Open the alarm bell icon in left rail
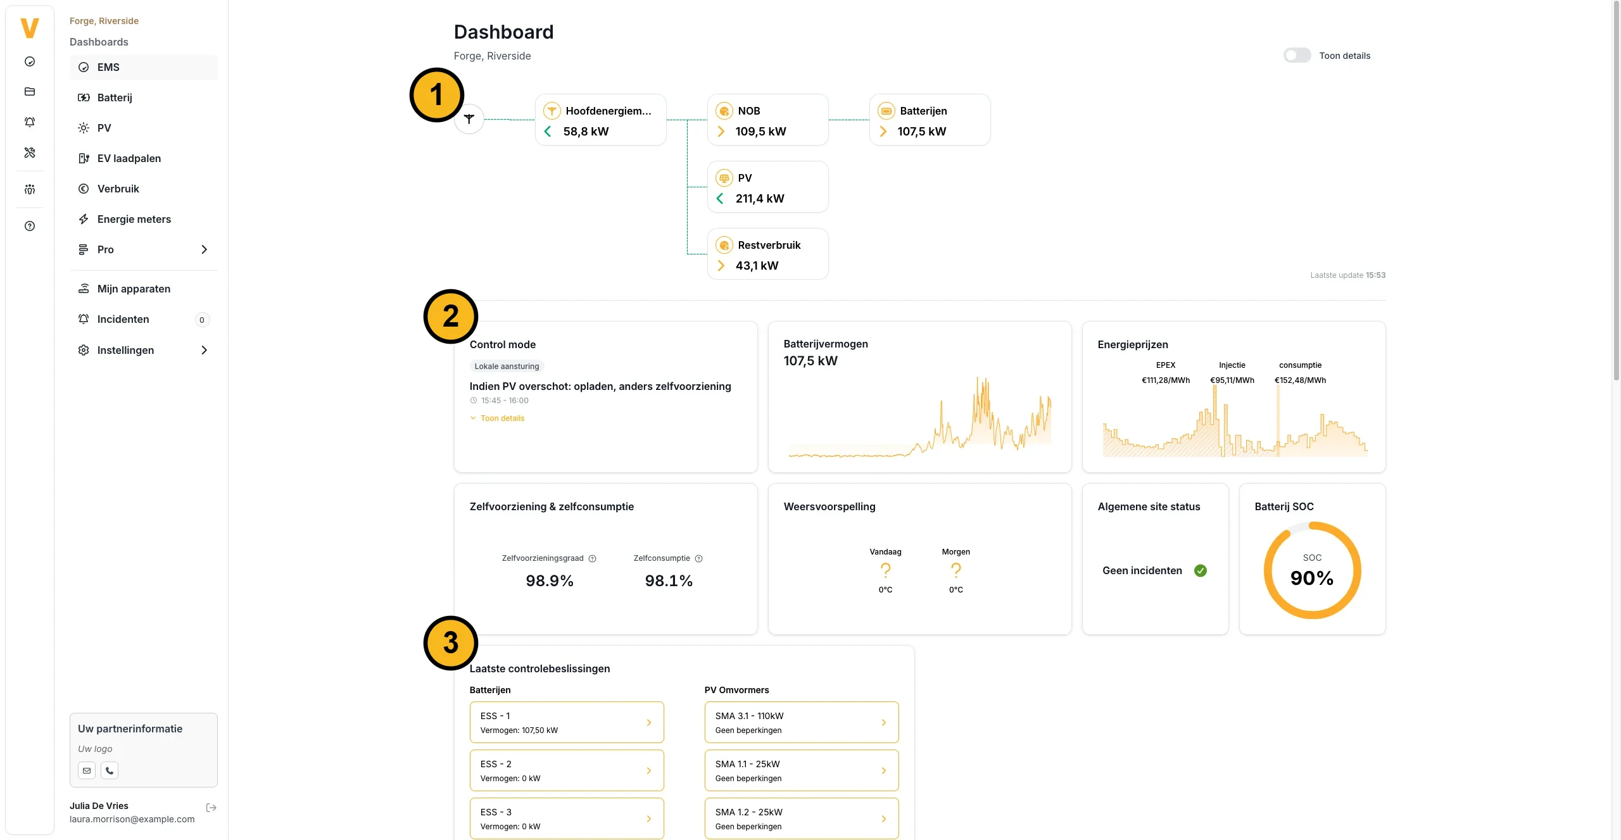 click(30, 122)
